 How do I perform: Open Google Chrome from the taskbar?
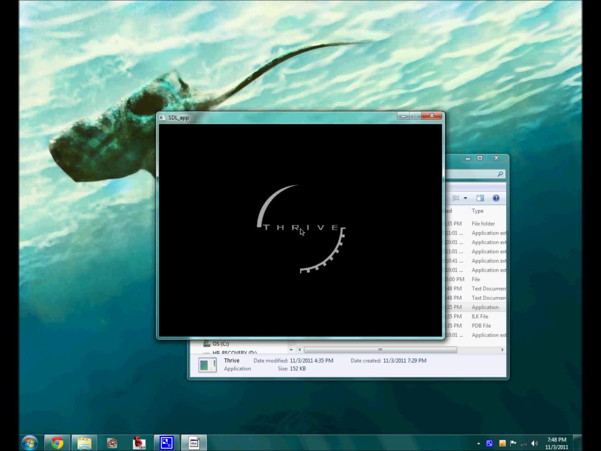pos(57,443)
